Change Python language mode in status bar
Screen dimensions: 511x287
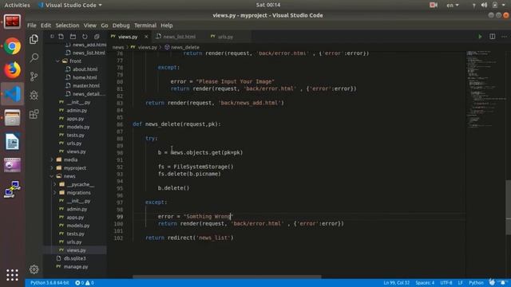click(476, 283)
